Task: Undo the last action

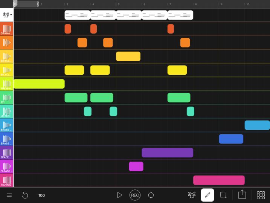Action: coord(25,195)
